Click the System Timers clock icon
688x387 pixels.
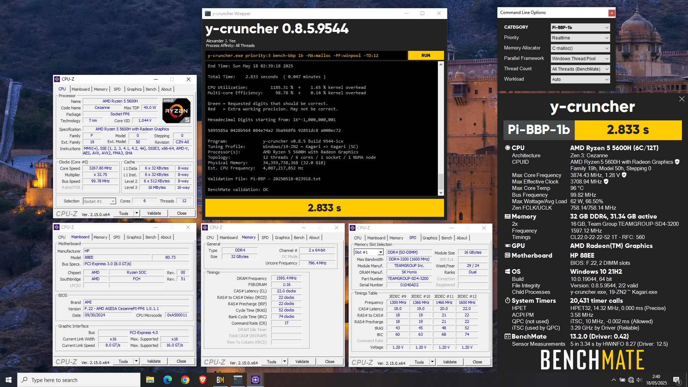tap(507, 301)
